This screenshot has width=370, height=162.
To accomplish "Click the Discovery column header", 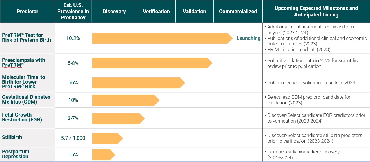I will 114,12.
